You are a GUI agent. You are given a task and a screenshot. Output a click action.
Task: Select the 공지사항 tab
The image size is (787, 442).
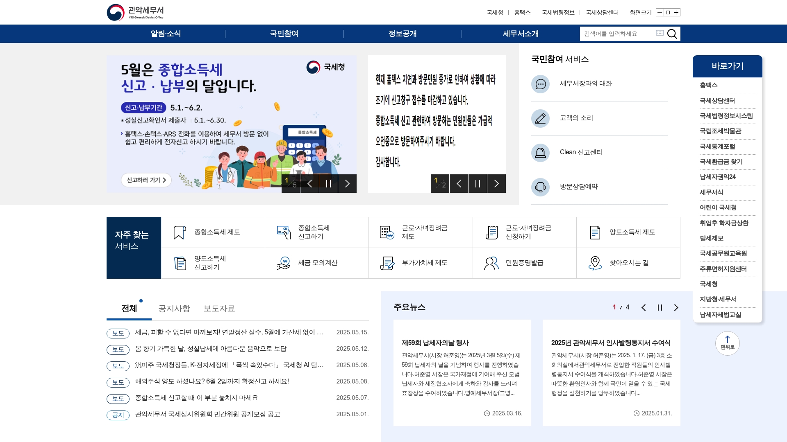174,309
